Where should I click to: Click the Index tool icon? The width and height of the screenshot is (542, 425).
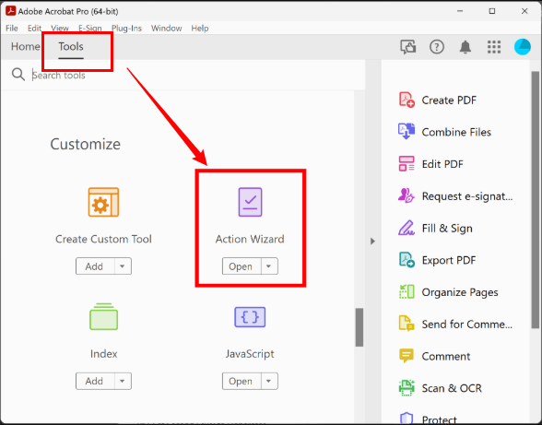coord(103,316)
